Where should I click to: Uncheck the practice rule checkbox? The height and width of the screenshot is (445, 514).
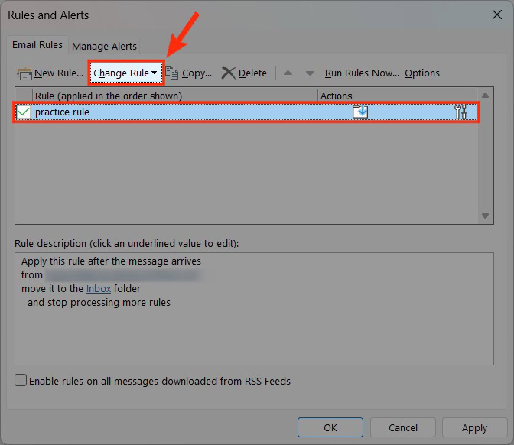[24, 112]
